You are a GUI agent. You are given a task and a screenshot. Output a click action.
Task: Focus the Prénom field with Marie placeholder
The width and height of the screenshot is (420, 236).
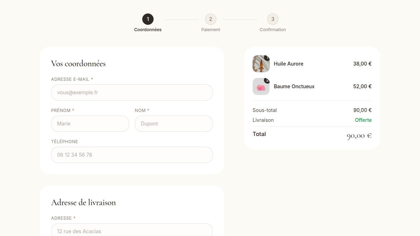[90, 124]
